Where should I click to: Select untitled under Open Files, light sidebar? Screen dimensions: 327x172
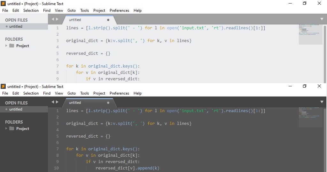tap(24, 26)
